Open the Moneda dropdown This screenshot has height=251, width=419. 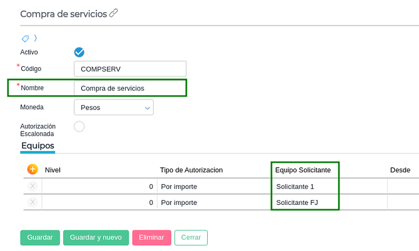click(x=114, y=107)
